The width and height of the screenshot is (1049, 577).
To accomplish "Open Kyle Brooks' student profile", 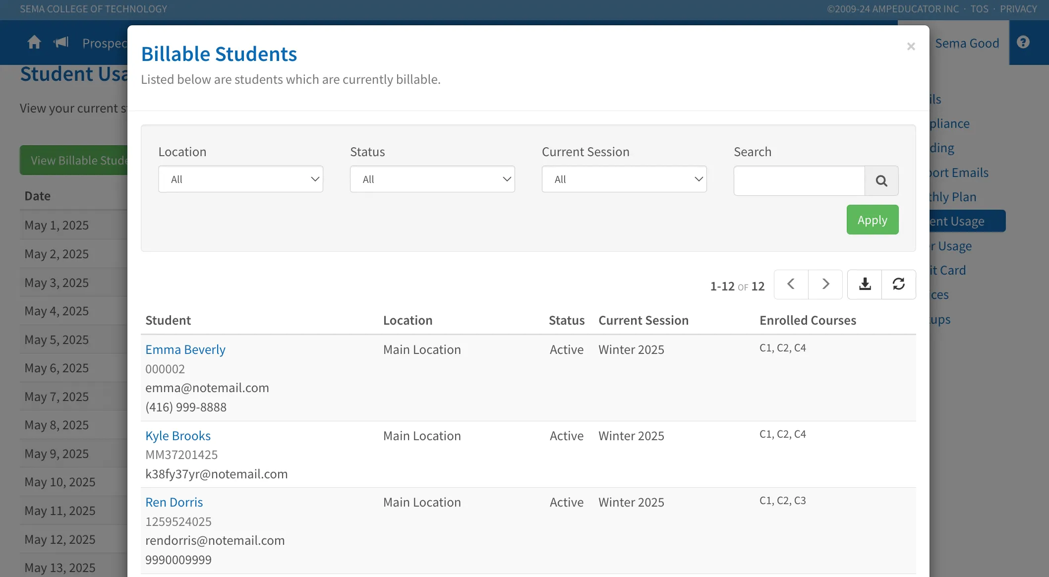I will (178, 436).
